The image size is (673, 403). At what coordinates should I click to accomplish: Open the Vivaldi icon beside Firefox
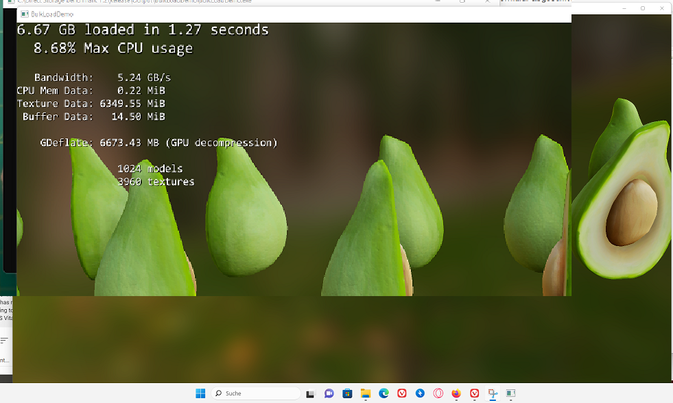coord(474,393)
